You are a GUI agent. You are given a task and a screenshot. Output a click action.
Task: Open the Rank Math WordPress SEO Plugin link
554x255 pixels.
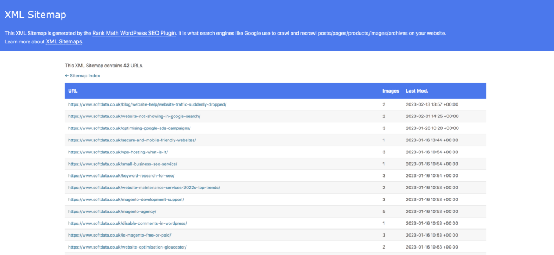(134, 33)
